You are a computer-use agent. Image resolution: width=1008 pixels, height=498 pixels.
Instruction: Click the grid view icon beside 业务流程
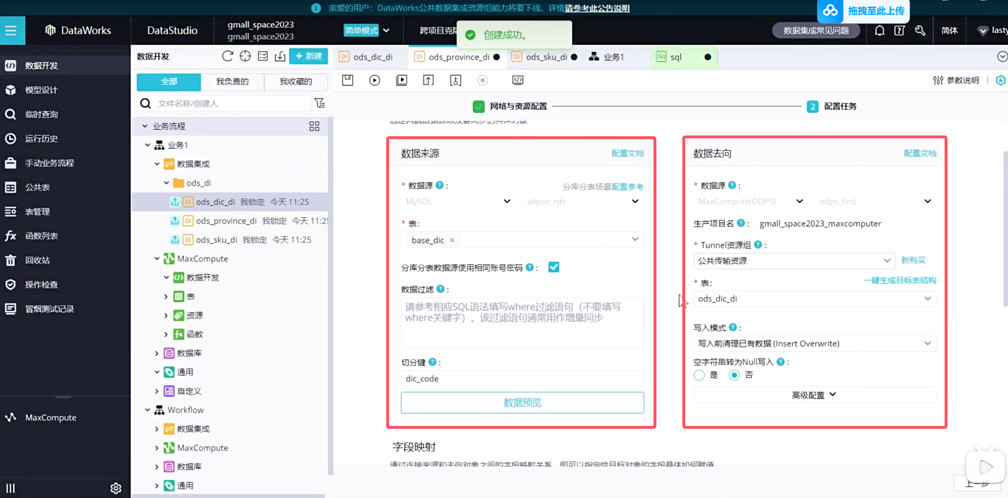tap(314, 126)
